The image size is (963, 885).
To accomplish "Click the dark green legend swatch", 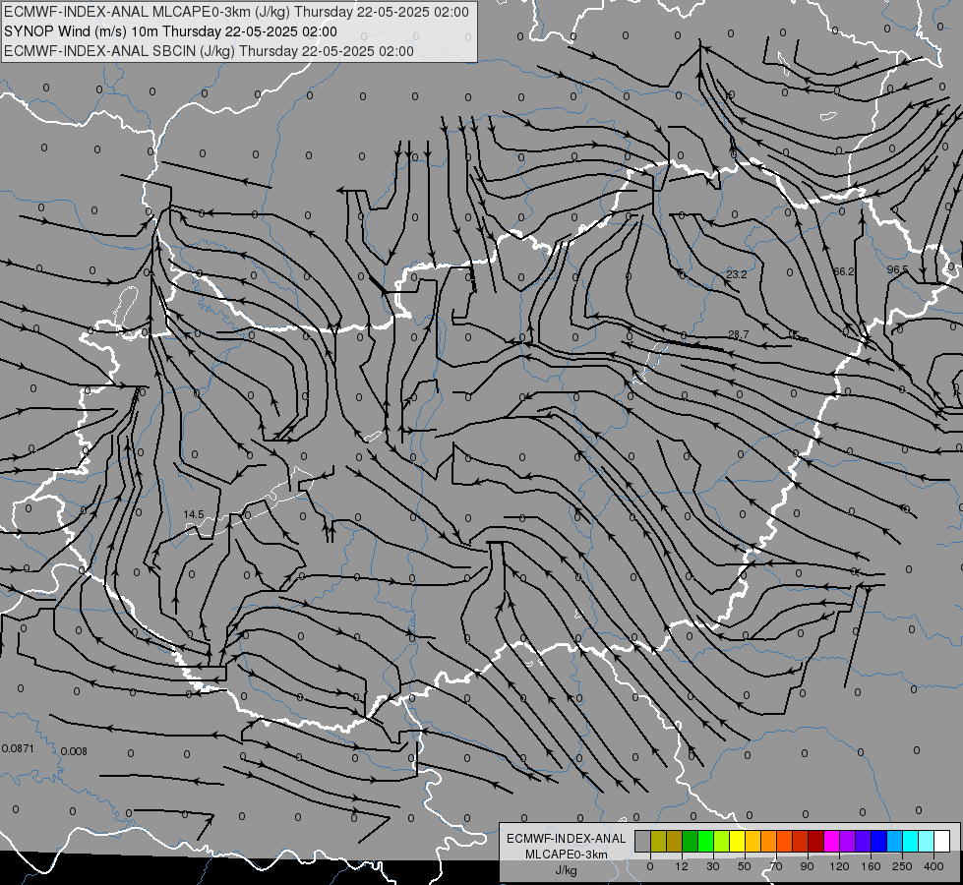I will 691,841.
